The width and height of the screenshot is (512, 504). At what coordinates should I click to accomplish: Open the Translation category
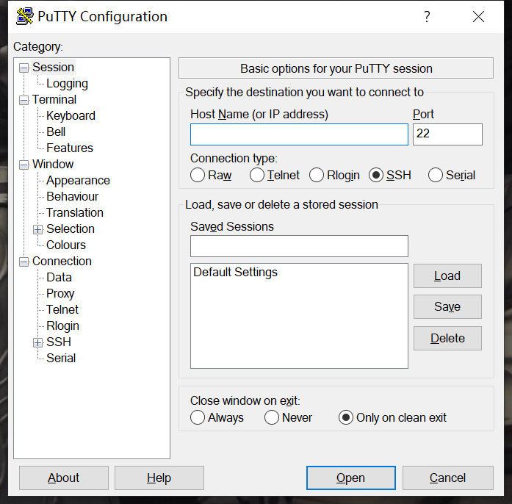tap(75, 212)
